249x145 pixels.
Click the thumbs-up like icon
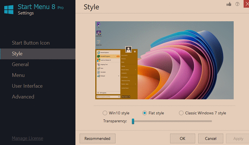pyautogui.click(x=229, y=4)
